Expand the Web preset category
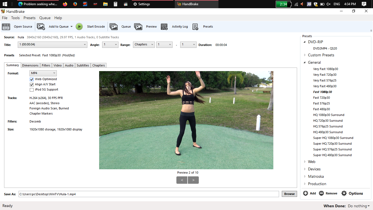The width and height of the screenshot is (373, 210). [305, 162]
